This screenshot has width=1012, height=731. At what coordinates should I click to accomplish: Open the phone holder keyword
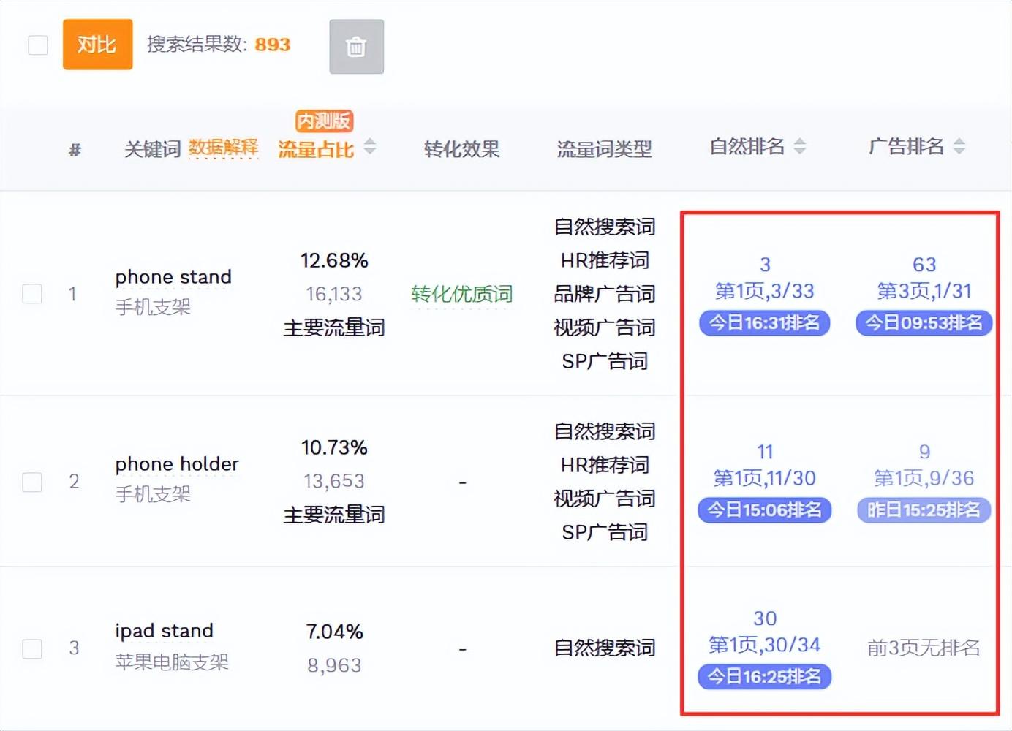point(177,464)
